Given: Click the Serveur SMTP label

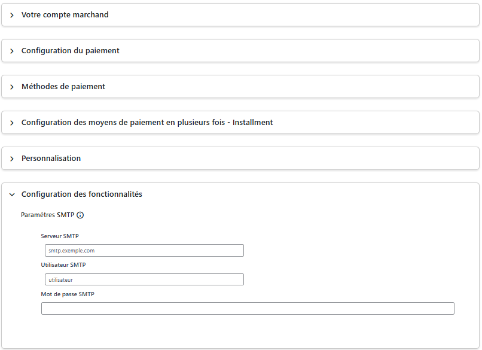Looking at the screenshot, I should coord(60,236).
